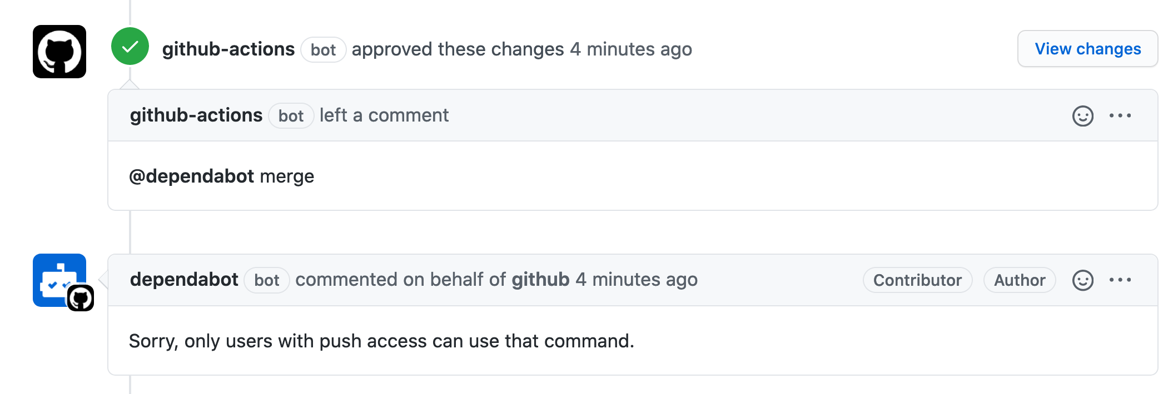Open the @dependabot mention link
The width and height of the screenshot is (1173, 394).
(x=192, y=176)
